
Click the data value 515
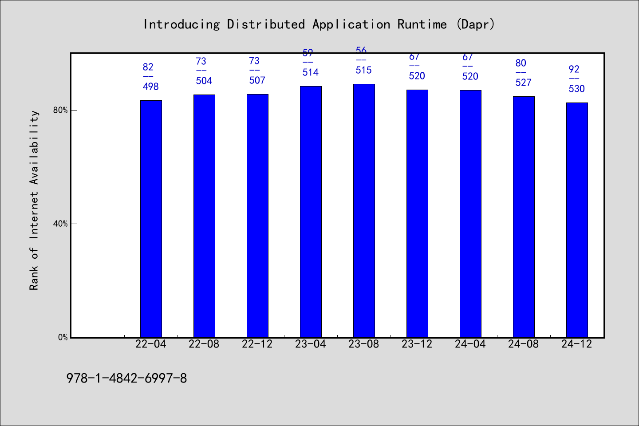pyautogui.click(x=364, y=70)
